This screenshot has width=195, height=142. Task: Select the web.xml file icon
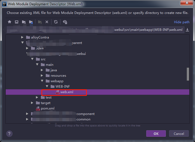click(x=57, y=92)
